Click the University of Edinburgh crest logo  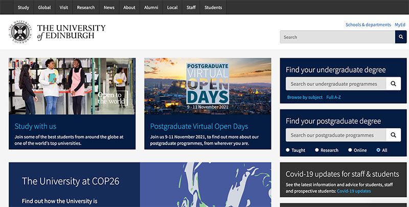tap(20, 32)
